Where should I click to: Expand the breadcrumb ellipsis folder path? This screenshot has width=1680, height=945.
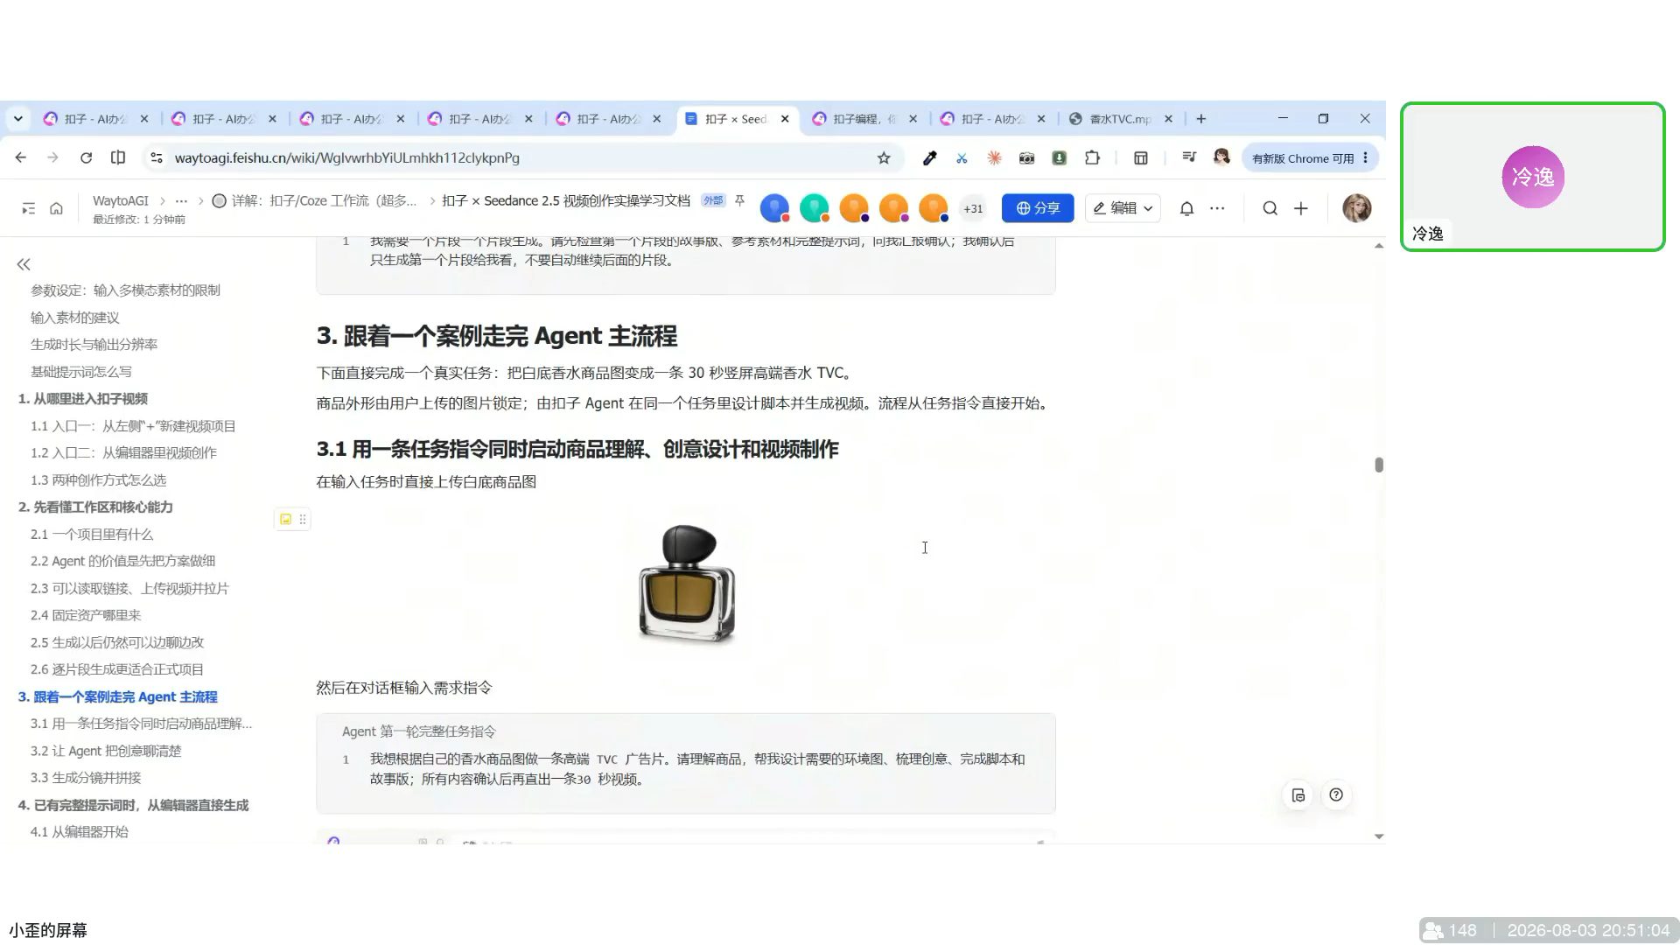[x=181, y=200]
